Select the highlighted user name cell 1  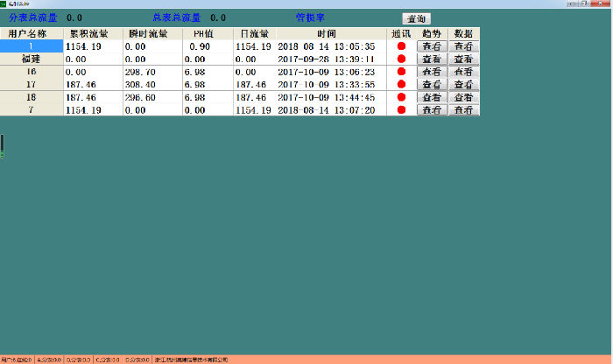point(31,46)
